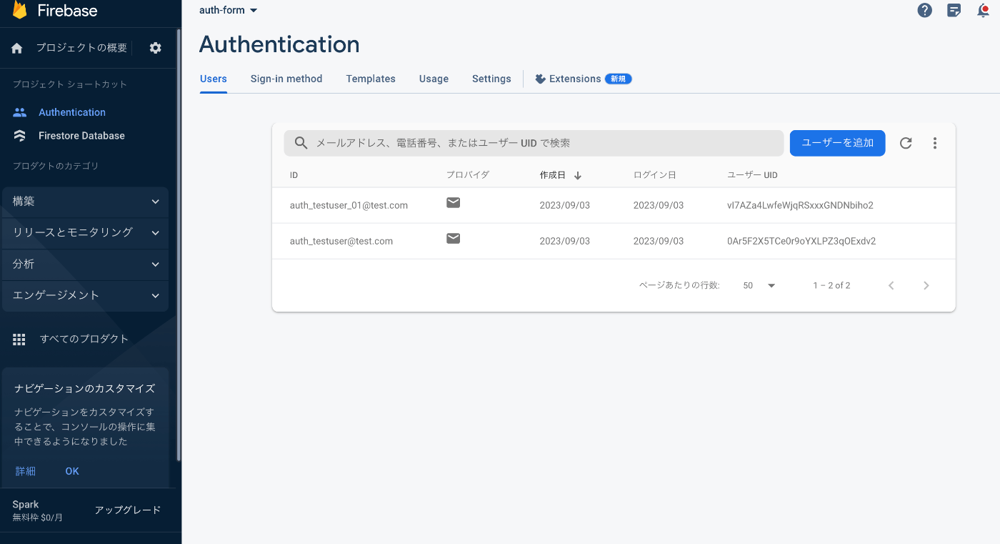Open project settings gear icon
Screen dimensions: 1000x544
156,48
